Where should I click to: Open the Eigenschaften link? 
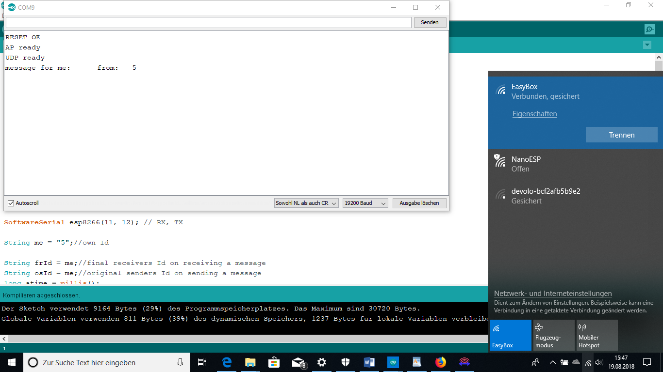pos(534,114)
